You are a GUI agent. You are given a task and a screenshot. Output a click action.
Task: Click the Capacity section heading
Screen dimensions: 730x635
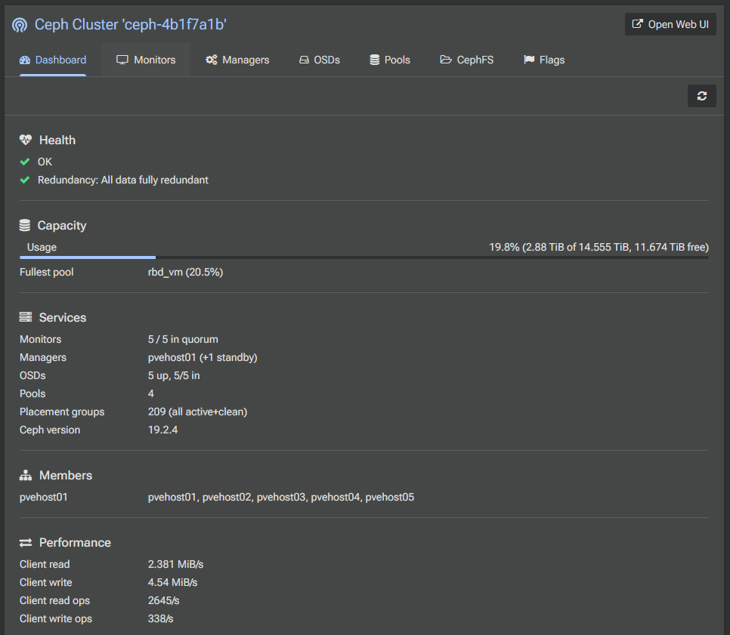(61, 226)
